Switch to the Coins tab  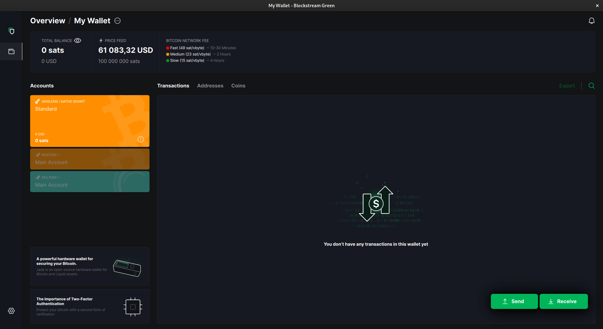tap(238, 86)
